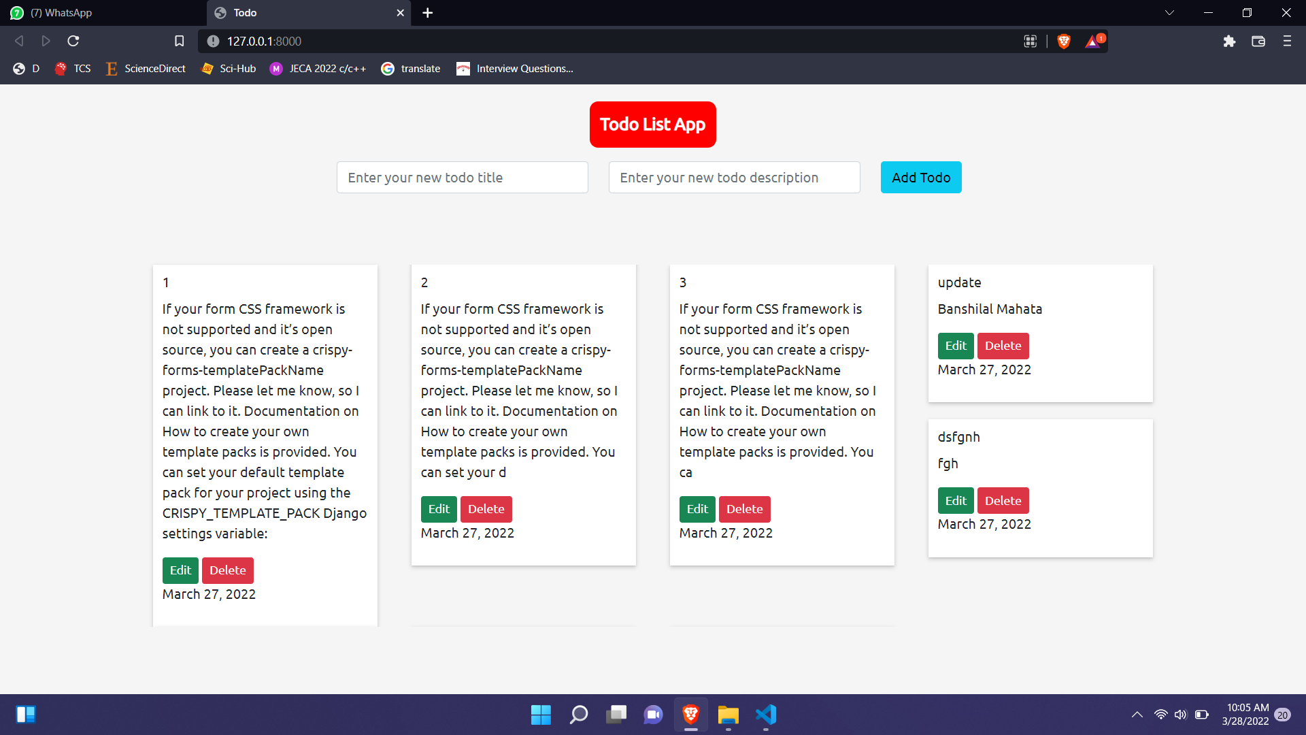
Task: Delete the todo titled dsfgnh
Action: [1003, 500]
